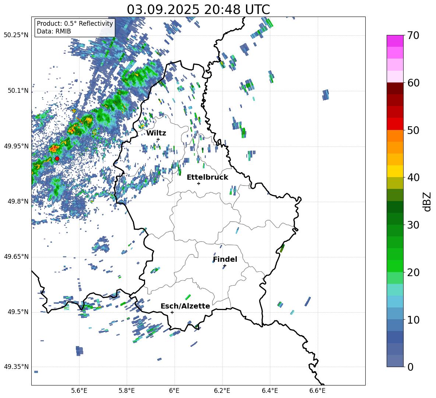Click the colorbar 50 tick label
The width and height of the screenshot is (436, 398).
[413, 130]
